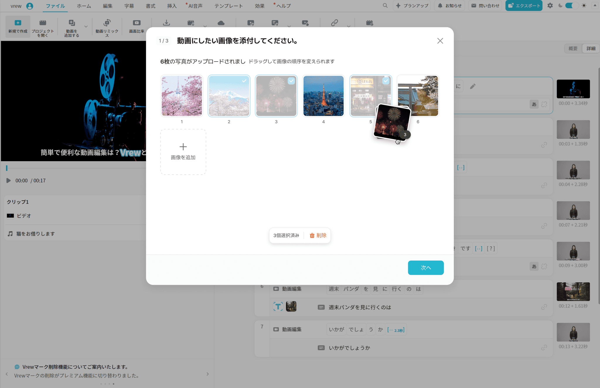Open the テンプレート menu tab
The width and height of the screenshot is (600, 388).
tap(229, 6)
